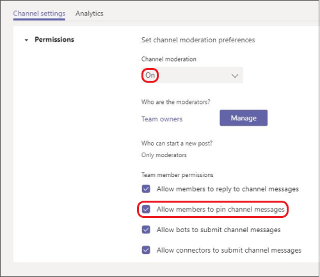Select the Channel settings tab
Screen dimensions: 320x277
[x=39, y=13]
